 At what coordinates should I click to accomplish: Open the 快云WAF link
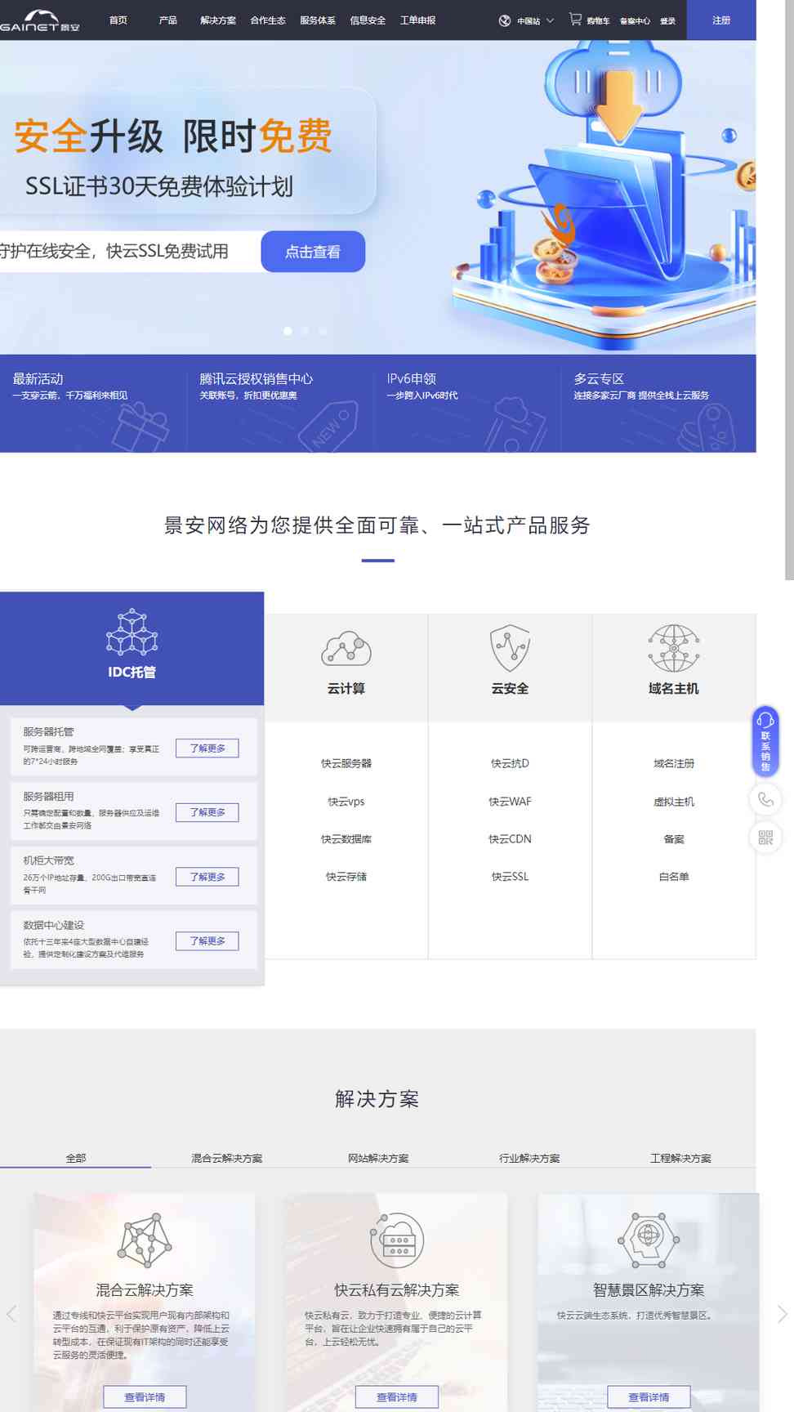511,802
